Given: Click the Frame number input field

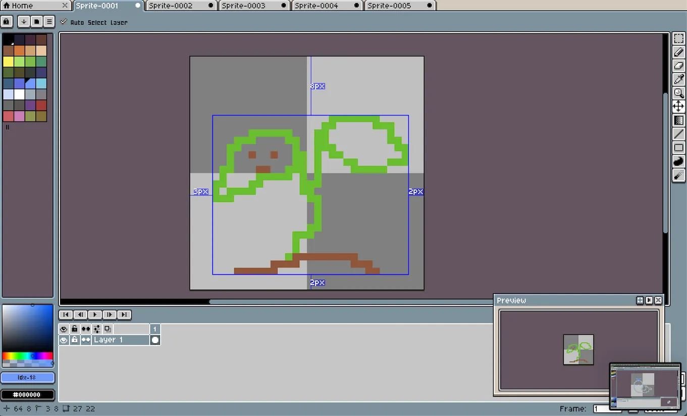Looking at the screenshot, I should click(607, 408).
